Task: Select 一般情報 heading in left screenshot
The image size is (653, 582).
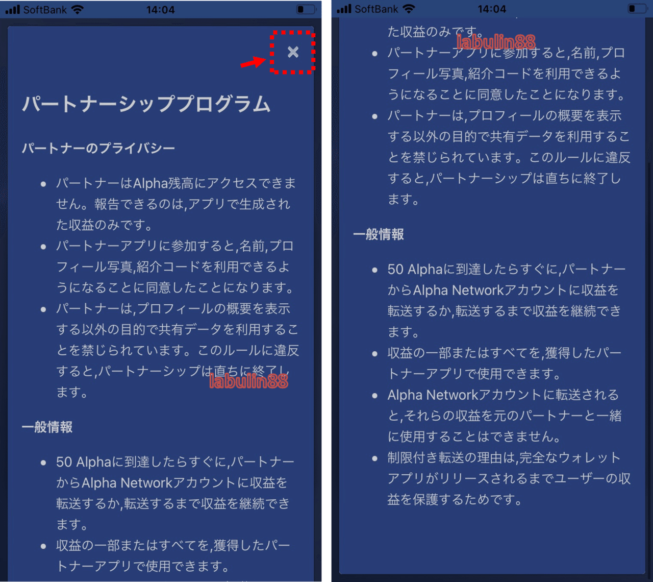Action: (x=47, y=427)
